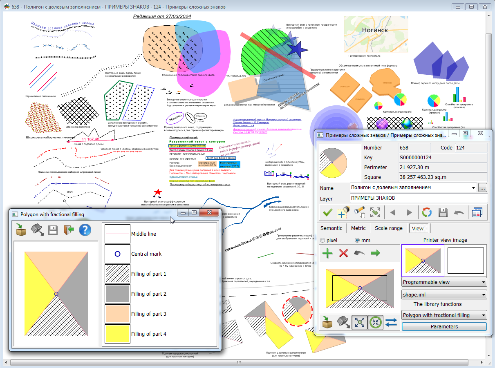Select the mm radio button
495x368 pixels.
(358, 240)
